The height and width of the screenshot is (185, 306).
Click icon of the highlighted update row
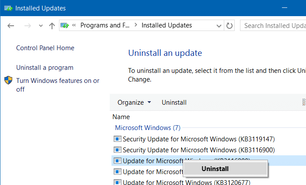[x=118, y=161]
